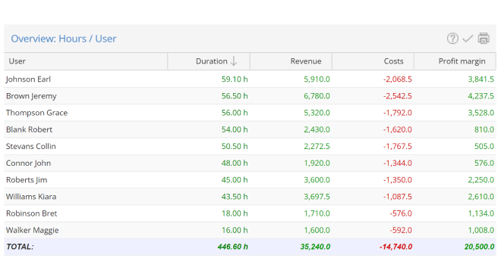
Task: Click the 1,710.0 revenue value
Action: click(x=317, y=213)
